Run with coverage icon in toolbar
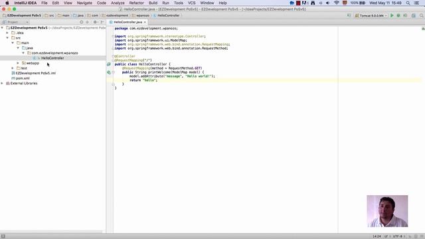The image size is (425, 239). click(x=405, y=16)
